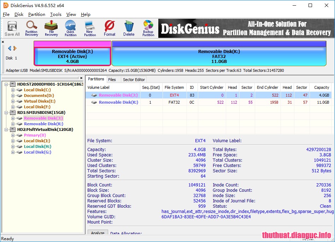Viewport: 335px width, 242px height.
Task: Expand Primary(0) tree node
Action: point(13,135)
